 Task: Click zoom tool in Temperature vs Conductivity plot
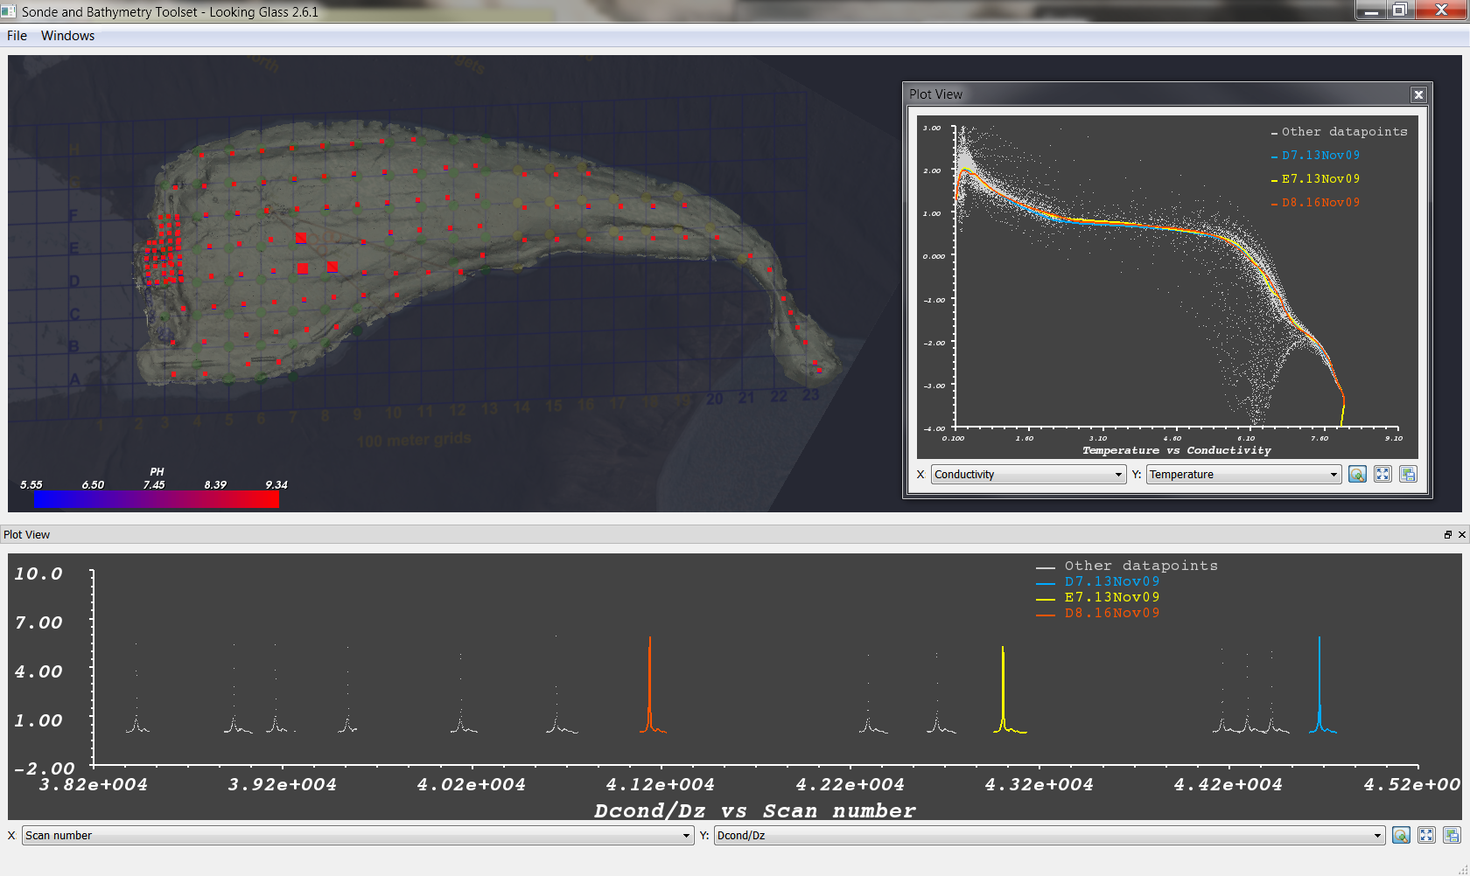(x=1357, y=474)
